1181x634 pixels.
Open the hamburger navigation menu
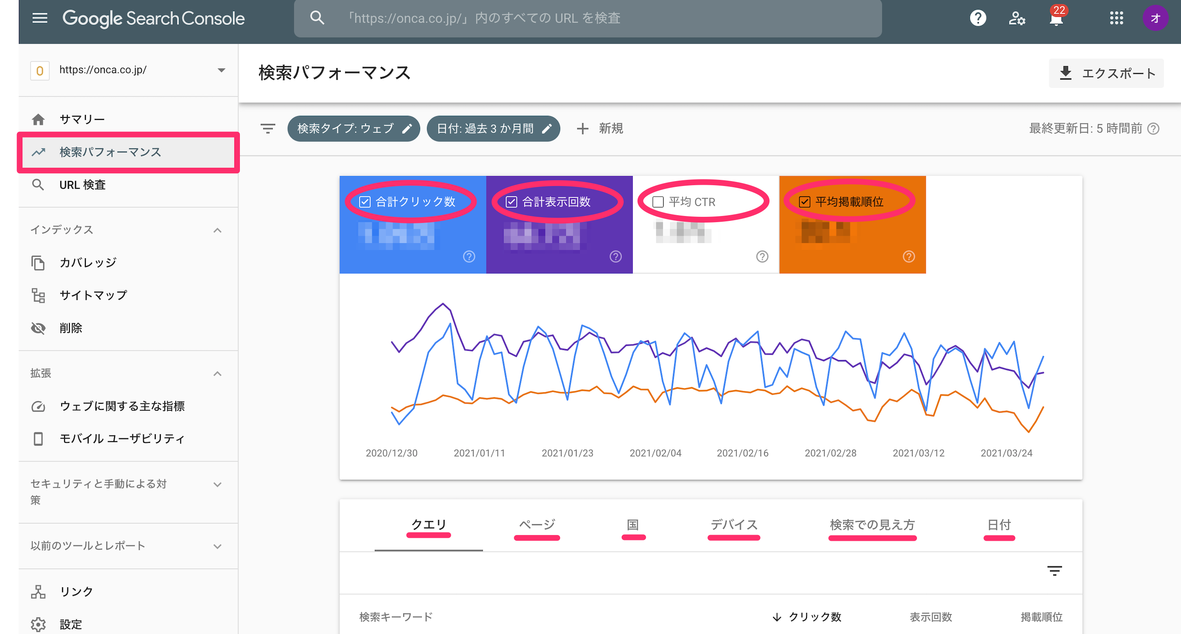40,18
